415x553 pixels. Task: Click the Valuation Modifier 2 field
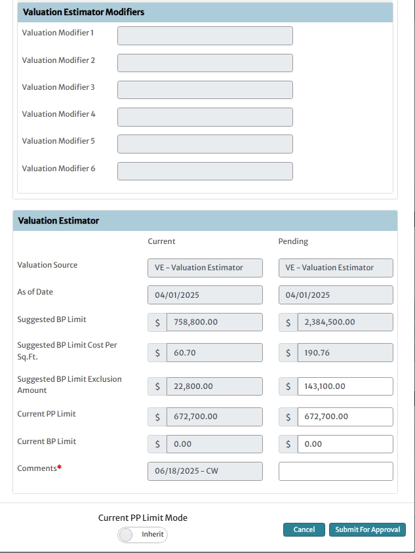[x=205, y=63]
